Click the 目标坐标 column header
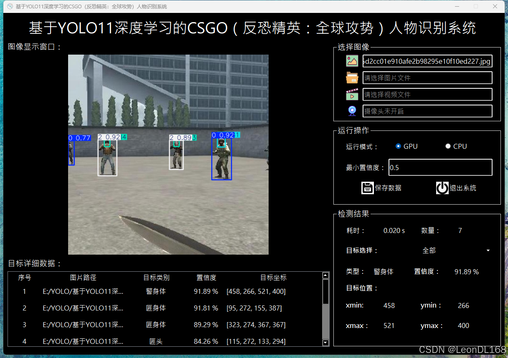The image size is (508, 358). tap(273, 278)
